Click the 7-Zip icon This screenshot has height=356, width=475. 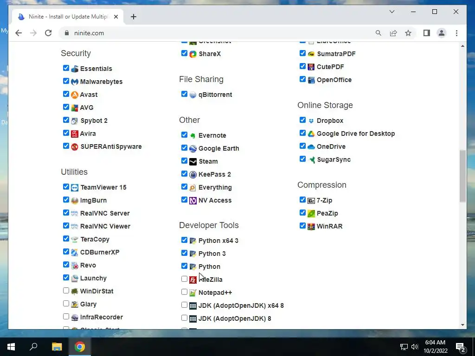pos(311,201)
